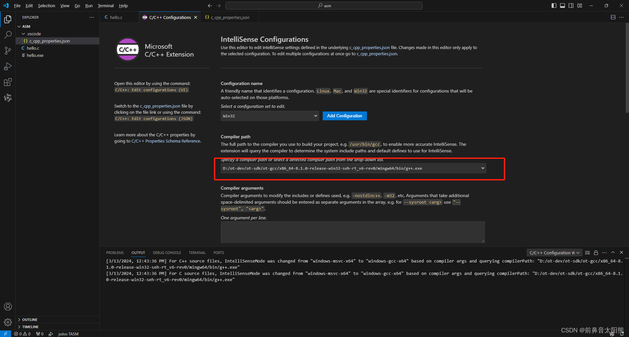Click the asm command center search box
This screenshot has width=629, height=337.
(x=324, y=6)
